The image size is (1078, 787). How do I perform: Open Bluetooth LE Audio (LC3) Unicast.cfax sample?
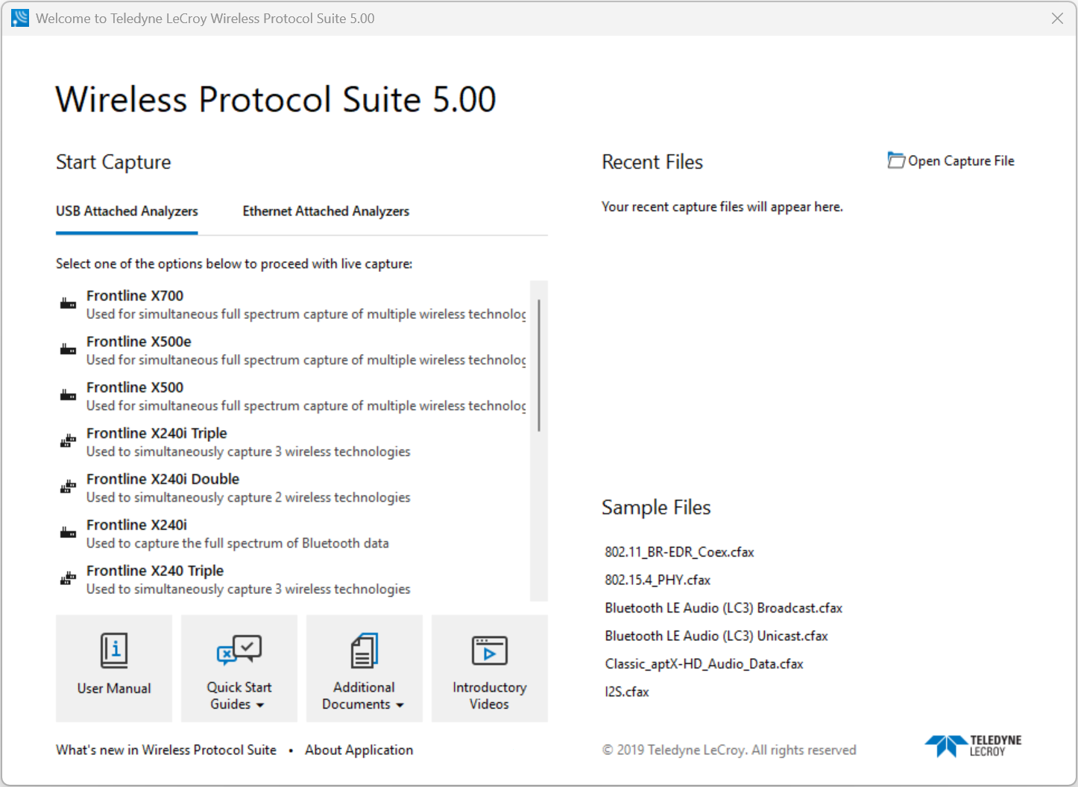click(x=716, y=636)
